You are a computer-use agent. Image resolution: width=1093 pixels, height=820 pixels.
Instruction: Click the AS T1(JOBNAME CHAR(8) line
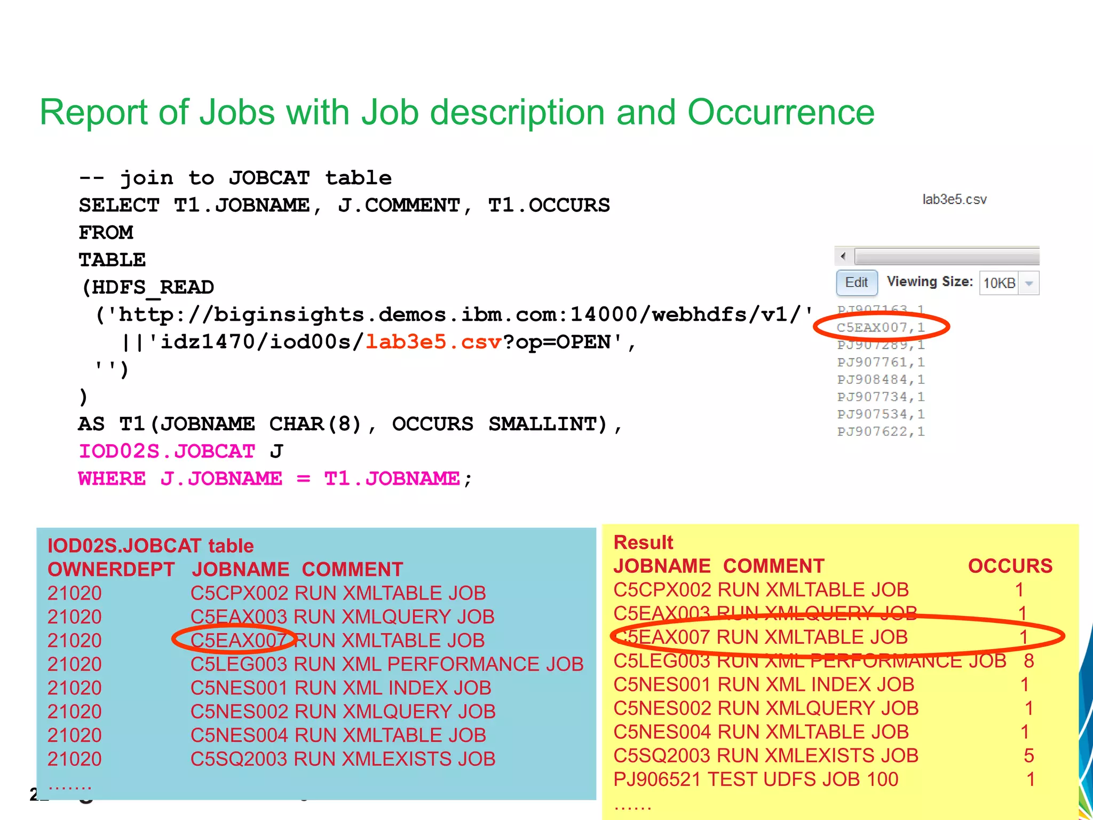[350, 424]
